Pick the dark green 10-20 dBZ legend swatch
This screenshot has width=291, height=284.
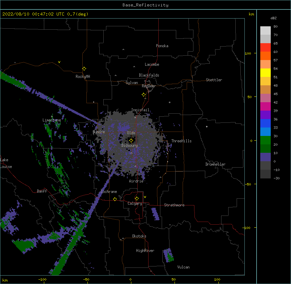(265, 149)
